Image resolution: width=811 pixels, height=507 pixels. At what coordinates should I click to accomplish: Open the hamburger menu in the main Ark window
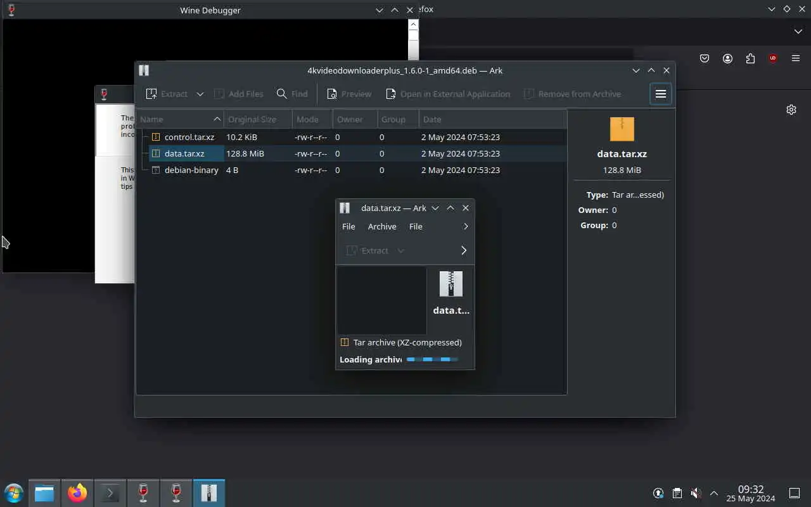pos(660,94)
